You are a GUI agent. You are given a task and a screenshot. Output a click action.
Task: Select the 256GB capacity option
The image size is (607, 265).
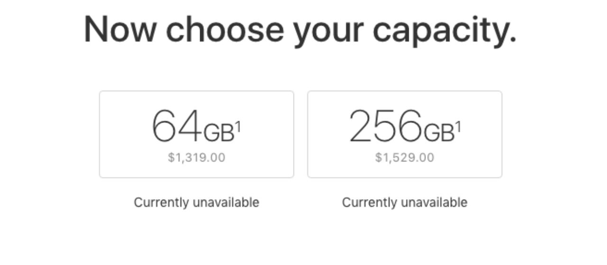405,134
